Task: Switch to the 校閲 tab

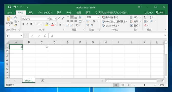Action: [79, 13]
